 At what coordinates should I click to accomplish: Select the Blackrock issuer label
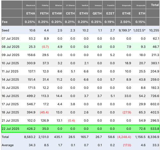(x=31, y=5)
